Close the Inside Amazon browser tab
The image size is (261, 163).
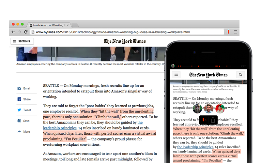coord(68,25)
